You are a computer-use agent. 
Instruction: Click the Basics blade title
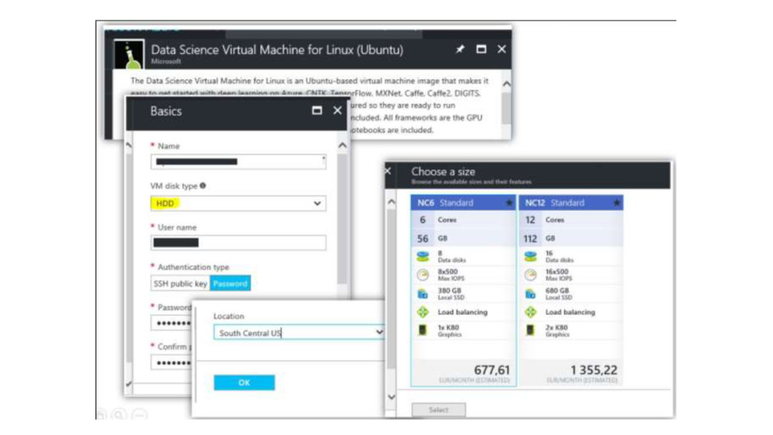click(166, 111)
